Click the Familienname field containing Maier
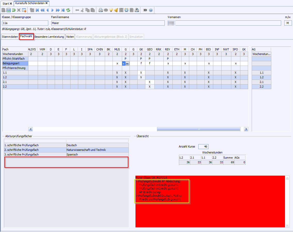The width and height of the screenshot is (293, 232). coord(108,23)
